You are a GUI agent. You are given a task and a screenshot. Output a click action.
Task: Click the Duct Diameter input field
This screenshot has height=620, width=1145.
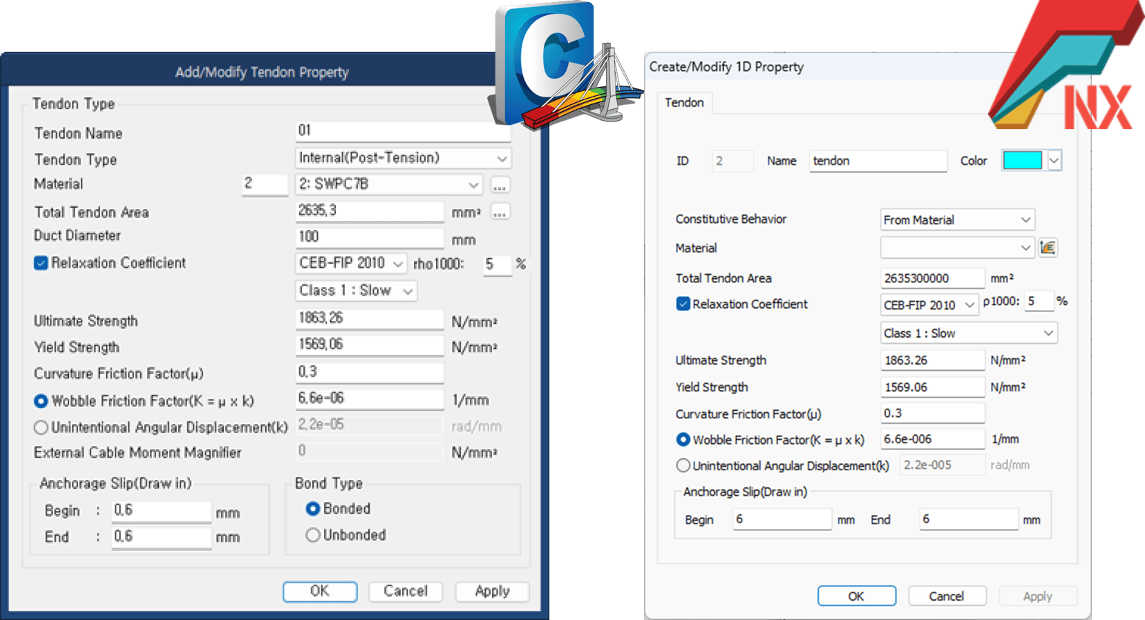[x=369, y=237]
